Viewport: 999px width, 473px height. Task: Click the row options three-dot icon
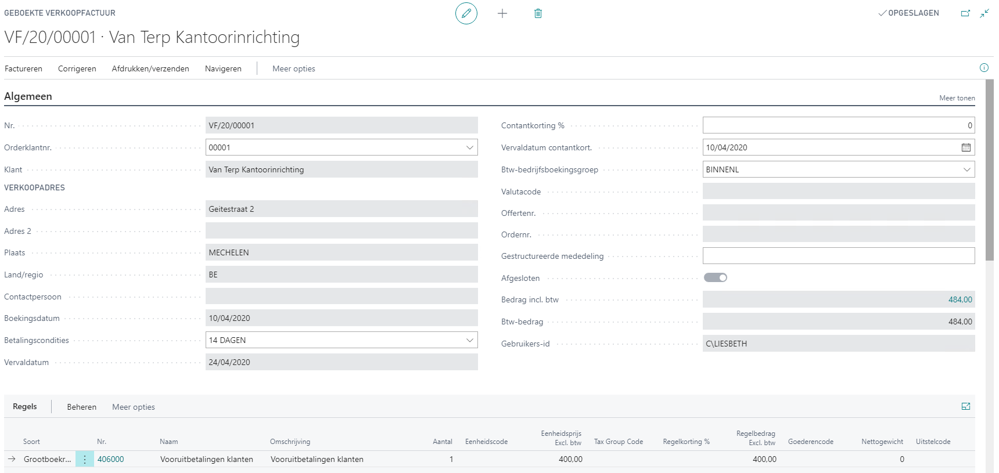click(x=85, y=459)
